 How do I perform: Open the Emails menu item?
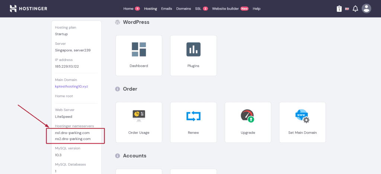point(166,9)
